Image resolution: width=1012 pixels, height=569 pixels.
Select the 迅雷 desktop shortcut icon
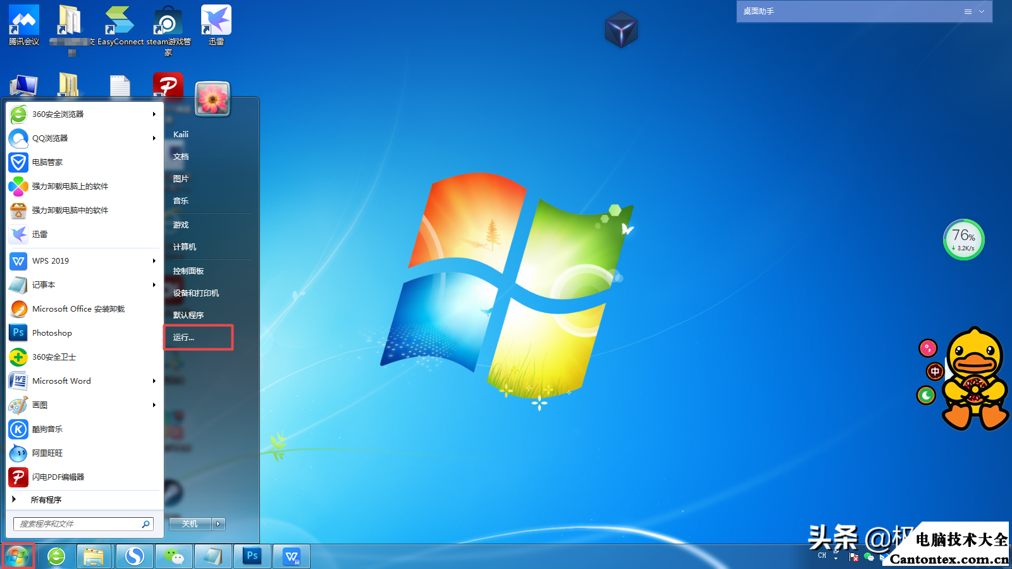point(216,25)
